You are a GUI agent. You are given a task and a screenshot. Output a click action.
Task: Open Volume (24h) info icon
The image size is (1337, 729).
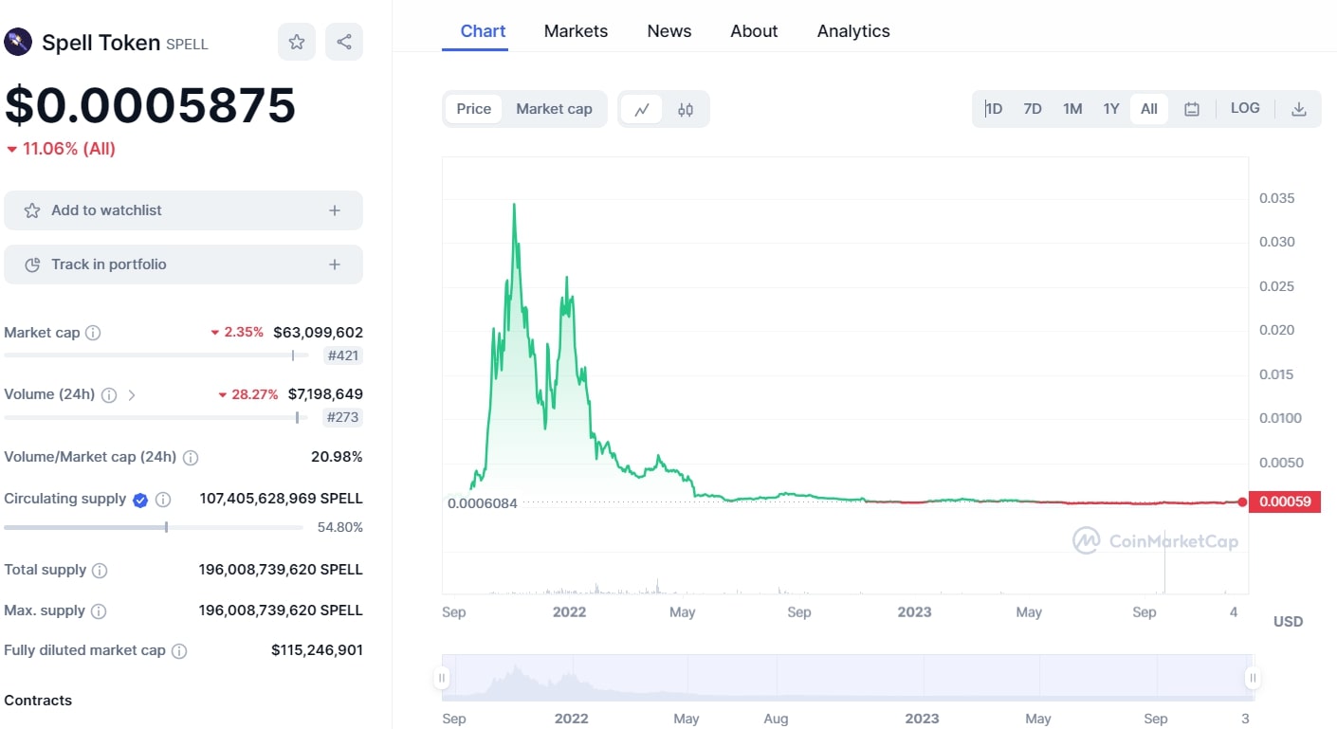coord(109,394)
